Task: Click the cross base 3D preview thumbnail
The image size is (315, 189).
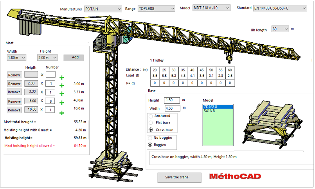Action: click(273, 125)
